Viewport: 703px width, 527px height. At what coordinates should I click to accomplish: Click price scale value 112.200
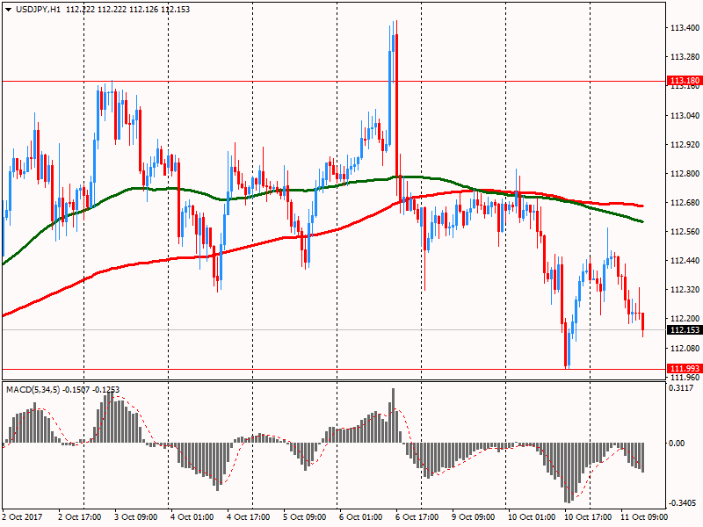pos(685,319)
